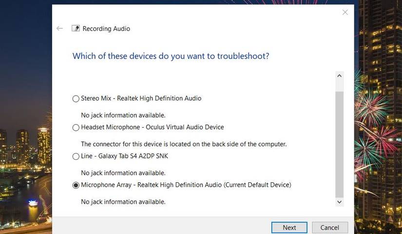The image size is (402, 234).
Task: Choose the Headset Microphone radio button
Action: click(x=76, y=128)
